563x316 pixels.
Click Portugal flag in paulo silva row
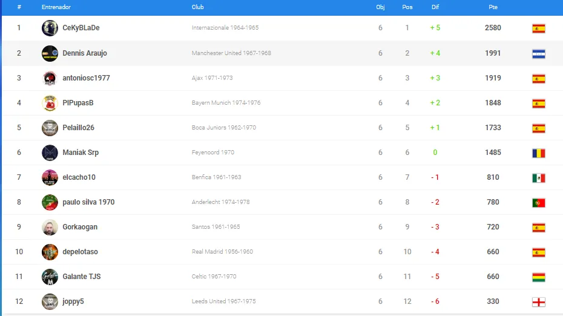(539, 203)
